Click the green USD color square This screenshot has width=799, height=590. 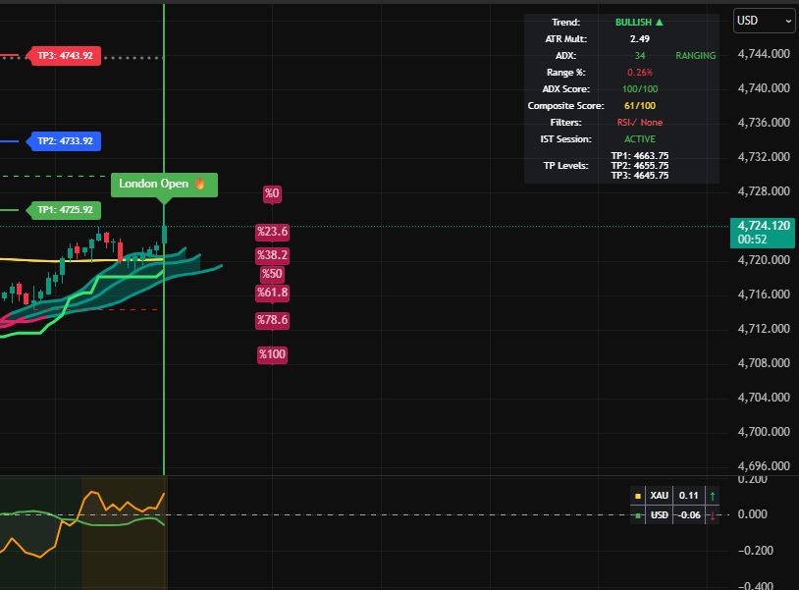(638, 514)
